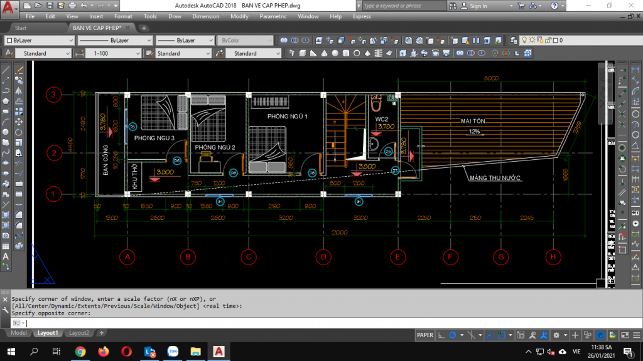Screen dimensions: 643x361
Task: Click the Undo arrow icon
Action: [84, 6]
